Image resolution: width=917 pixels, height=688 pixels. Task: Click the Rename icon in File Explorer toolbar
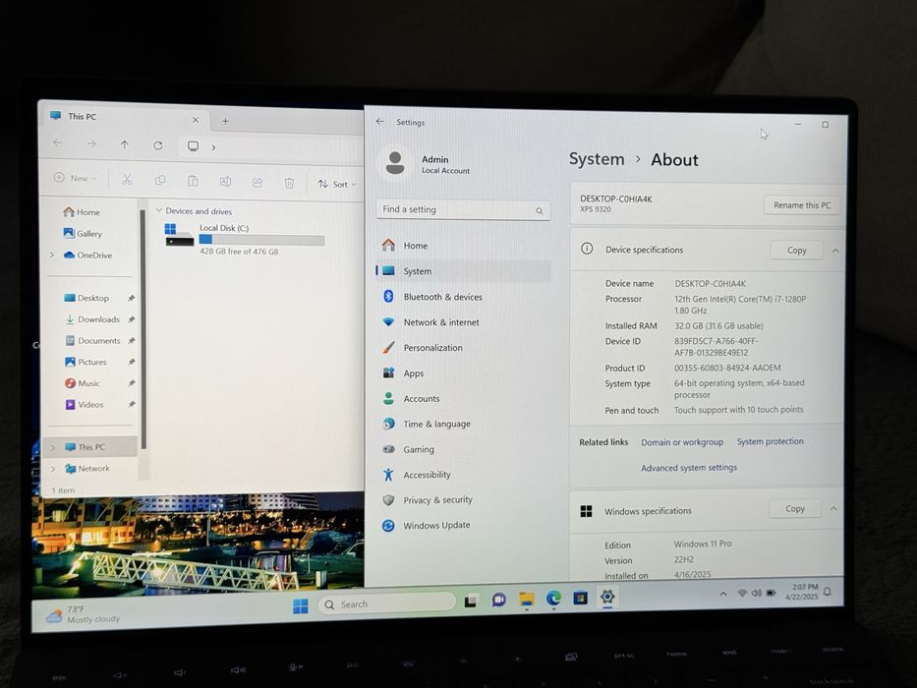(225, 182)
